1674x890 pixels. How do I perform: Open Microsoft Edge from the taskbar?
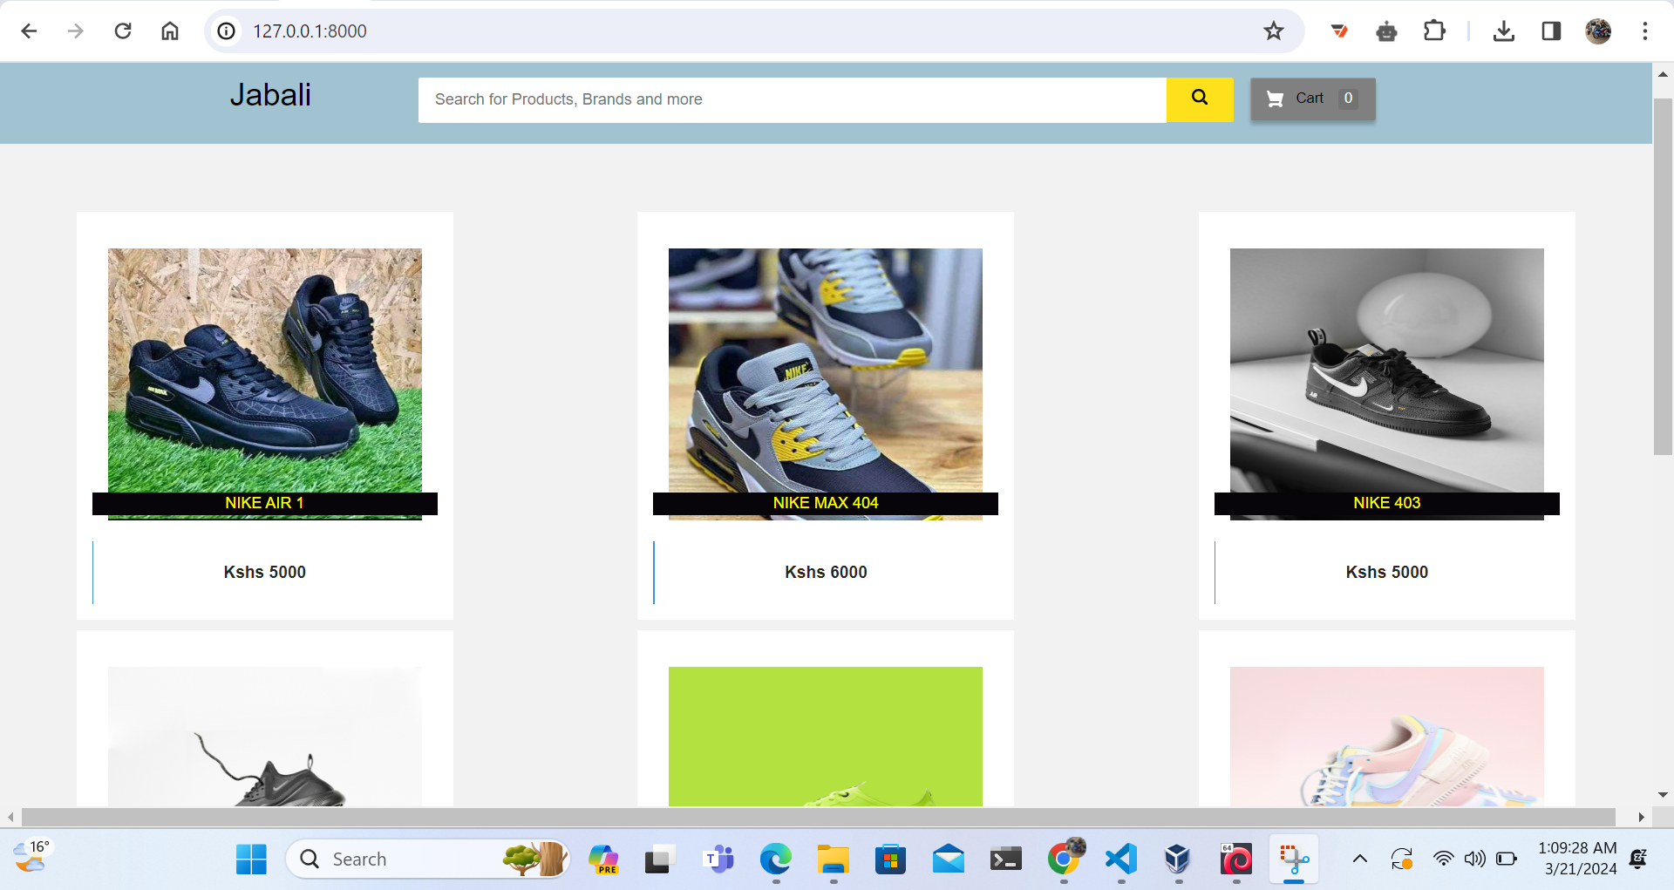point(775,859)
